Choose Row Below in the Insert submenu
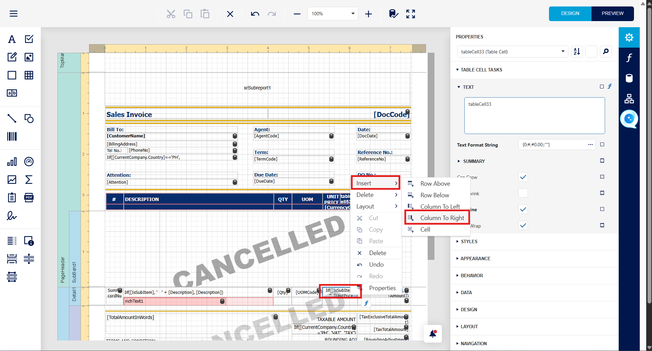This screenshot has width=652, height=351. click(x=436, y=195)
